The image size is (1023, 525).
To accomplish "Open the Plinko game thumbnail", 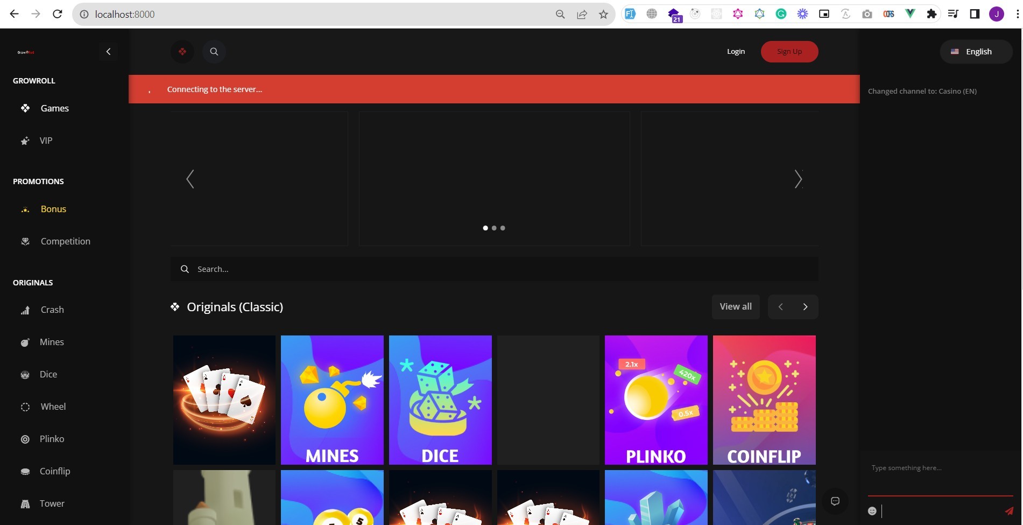I will pyautogui.click(x=656, y=400).
